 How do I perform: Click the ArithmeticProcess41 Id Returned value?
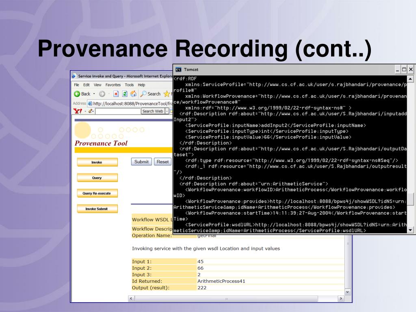[221, 281]
